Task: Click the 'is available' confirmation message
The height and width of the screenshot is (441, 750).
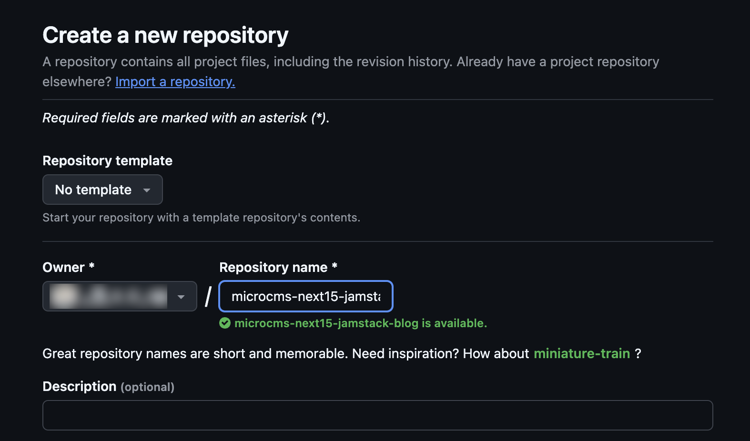Action: coord(360,323)
